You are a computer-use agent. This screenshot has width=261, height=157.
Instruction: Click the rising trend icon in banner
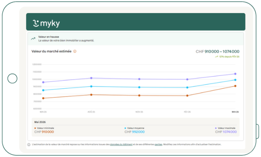point(33,39)
